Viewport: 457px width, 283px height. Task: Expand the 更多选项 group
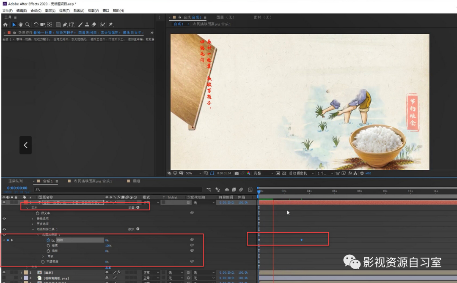tap(32, 224)
